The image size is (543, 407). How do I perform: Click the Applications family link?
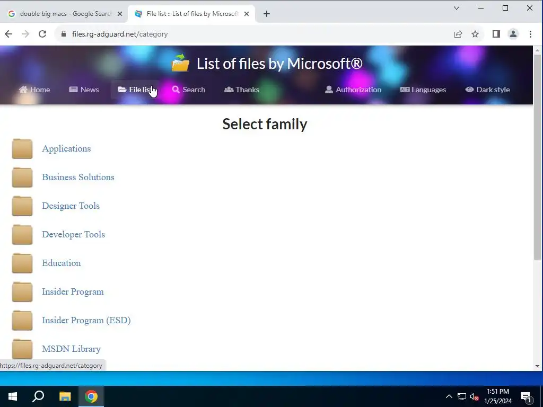click(x=66, y=148)
